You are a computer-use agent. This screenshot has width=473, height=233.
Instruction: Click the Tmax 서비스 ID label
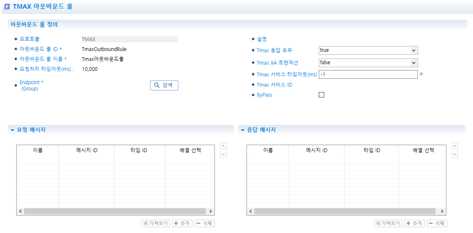[274, 85]
